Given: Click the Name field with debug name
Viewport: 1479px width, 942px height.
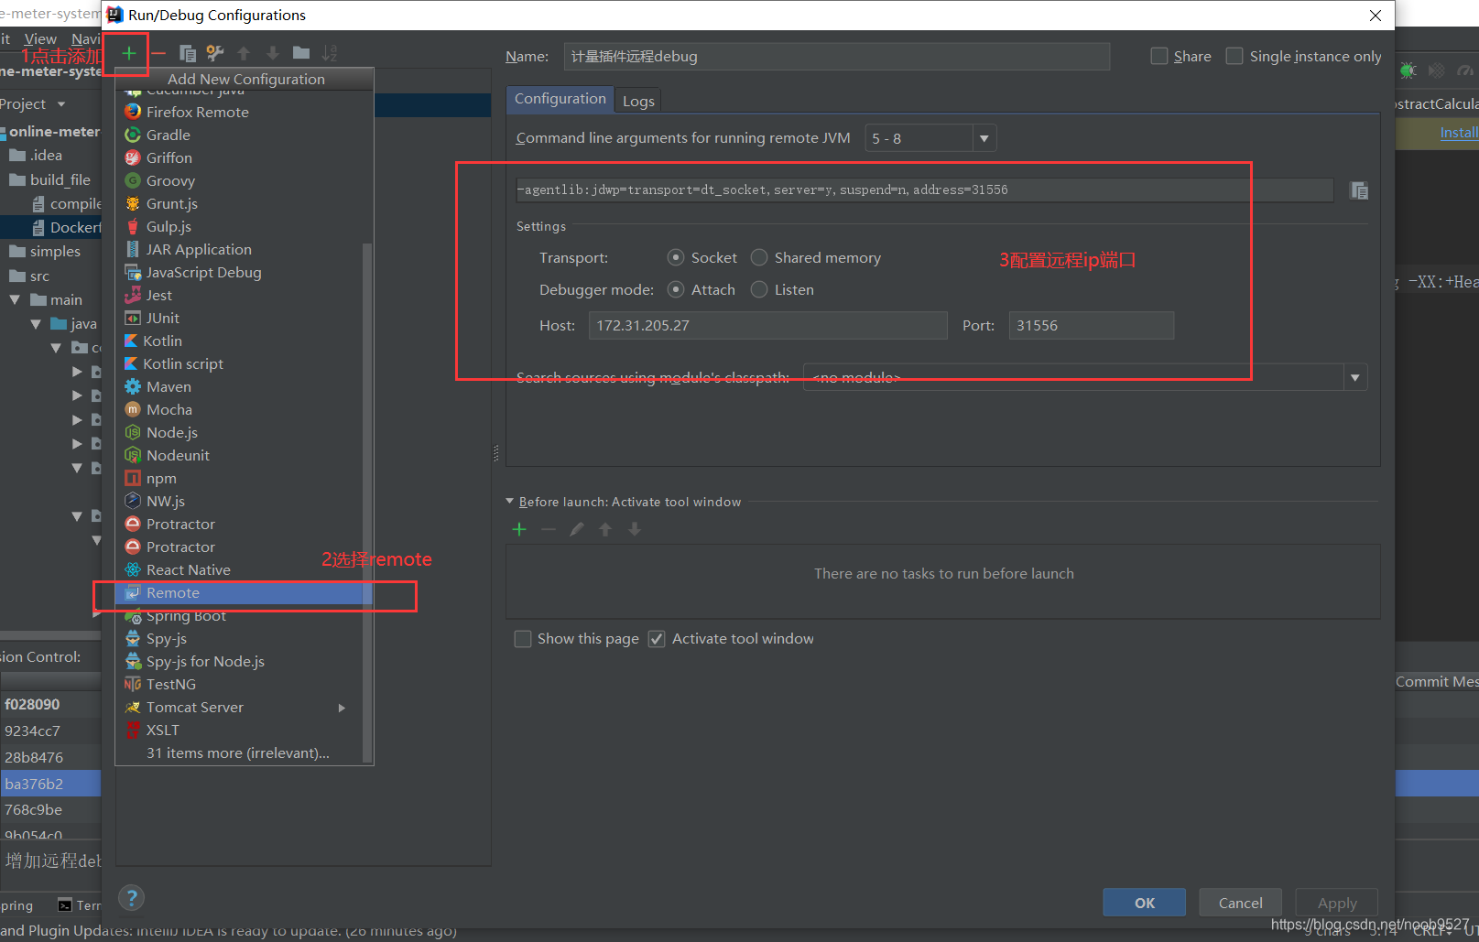Looking at the screenshot, I should [837, 57].
